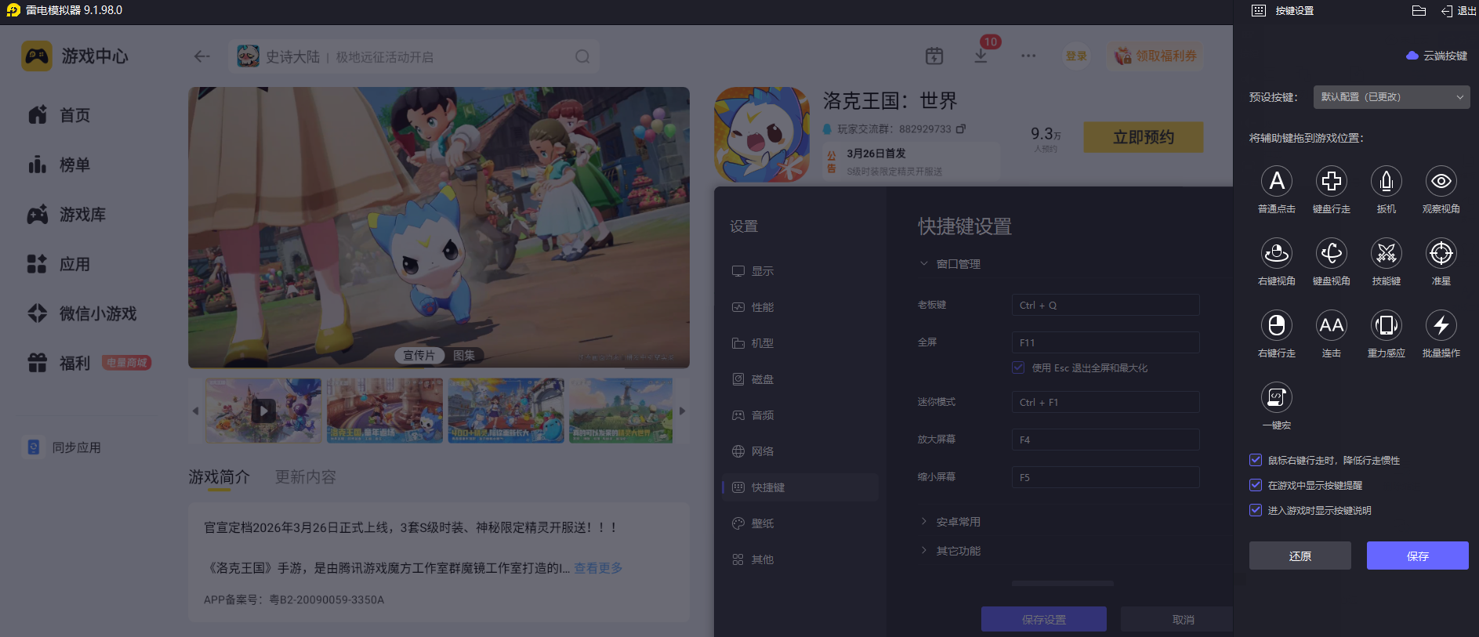The height and width of the screenshot is (637, 1479).
Task: Select the 扳机 trigger key icon
Action: (x=1386, y=181)
